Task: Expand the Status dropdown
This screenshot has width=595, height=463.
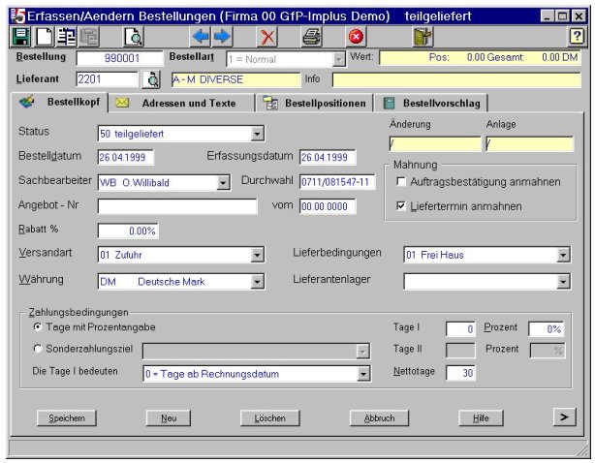Action: (257, 134)
